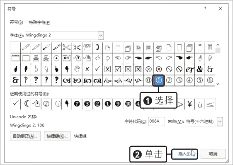233x165 pixels.
Task: Choose the cassette tape symbol
Action: coord(67,58)
